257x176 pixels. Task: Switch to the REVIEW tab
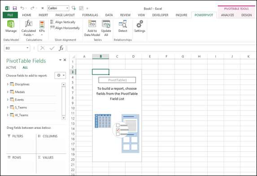125,15
